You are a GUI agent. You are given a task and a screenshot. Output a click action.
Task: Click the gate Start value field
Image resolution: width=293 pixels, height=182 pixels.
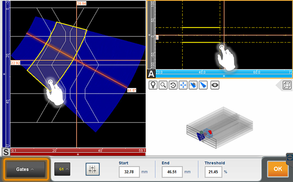pos(130,172)
